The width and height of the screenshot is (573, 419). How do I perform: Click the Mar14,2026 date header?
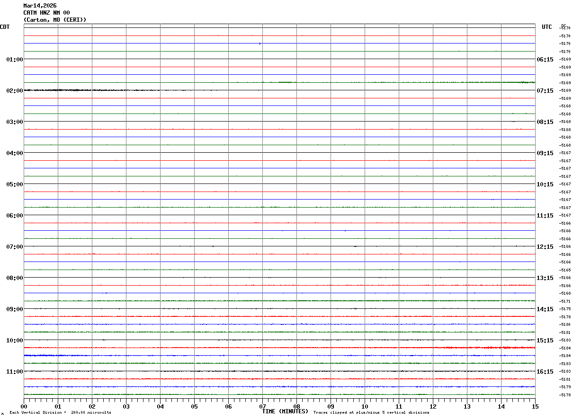click(x=40, y=6)
